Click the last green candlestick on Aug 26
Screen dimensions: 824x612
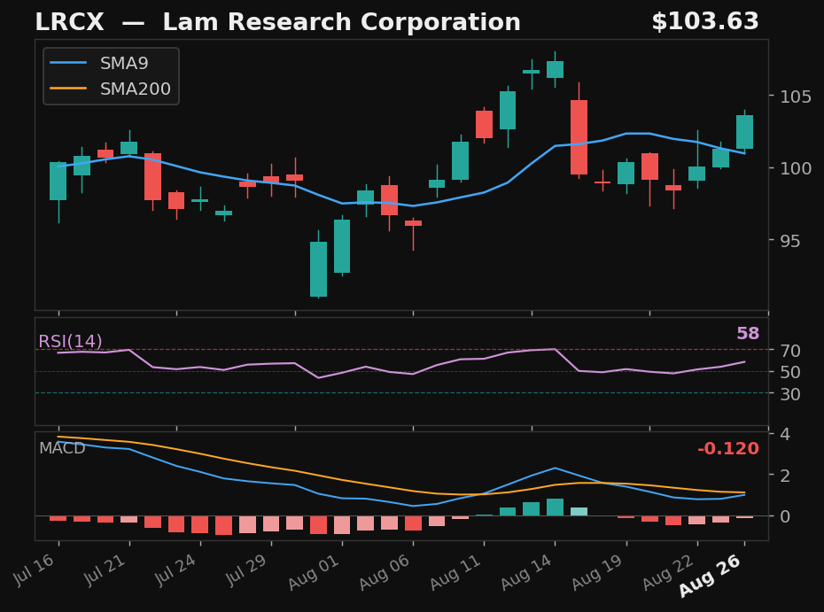[744, 132]
